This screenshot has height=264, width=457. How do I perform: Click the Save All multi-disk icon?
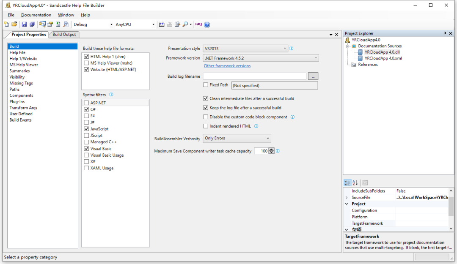coord(32,24)
